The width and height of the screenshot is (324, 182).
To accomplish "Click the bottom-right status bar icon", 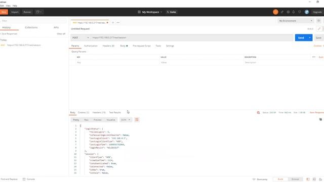I will (320, 179).
